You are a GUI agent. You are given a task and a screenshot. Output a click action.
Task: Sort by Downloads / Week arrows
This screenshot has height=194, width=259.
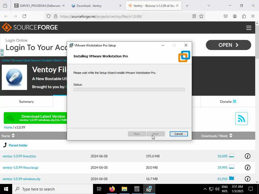coord(231,136)
